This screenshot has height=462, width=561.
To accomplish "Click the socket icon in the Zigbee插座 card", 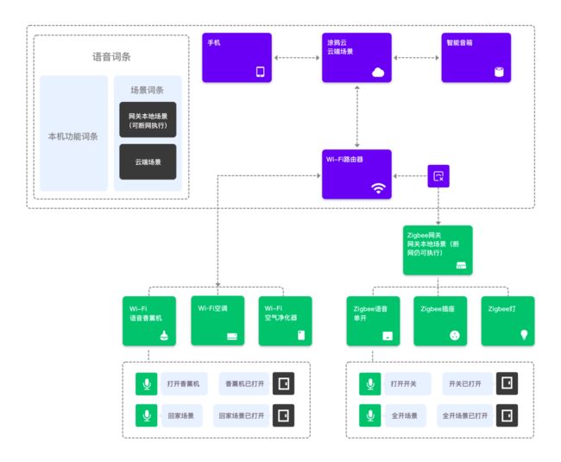I will (x=454, y=335).
